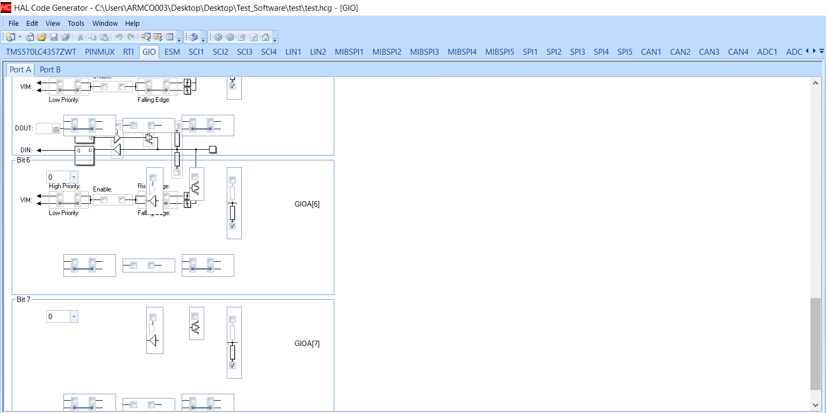Screen dimensions: 826x413
Task: Switch to the CAN1 tab
Action: click(x=651, y=52)
